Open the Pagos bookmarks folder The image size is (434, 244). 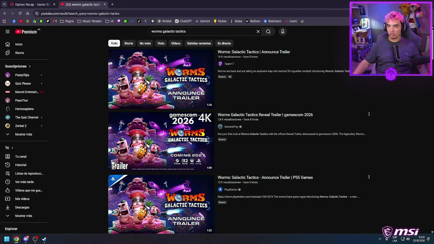pos(67,21)
